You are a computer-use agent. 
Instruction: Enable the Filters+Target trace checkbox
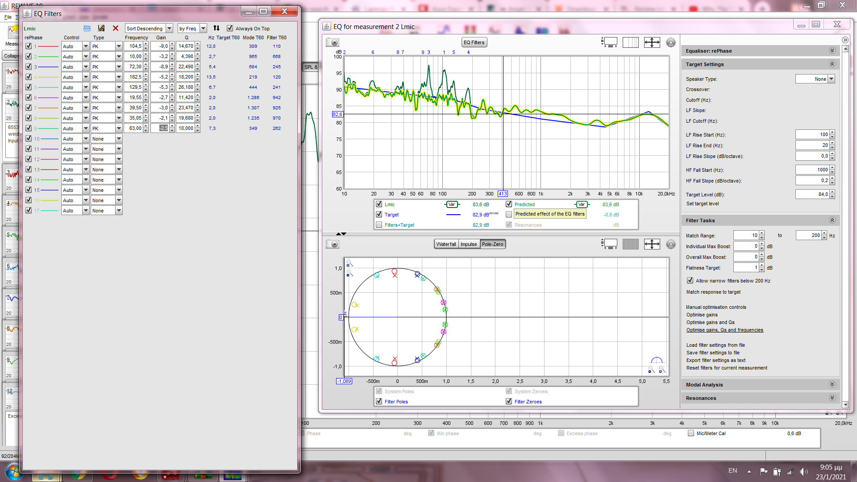(379, 225)
